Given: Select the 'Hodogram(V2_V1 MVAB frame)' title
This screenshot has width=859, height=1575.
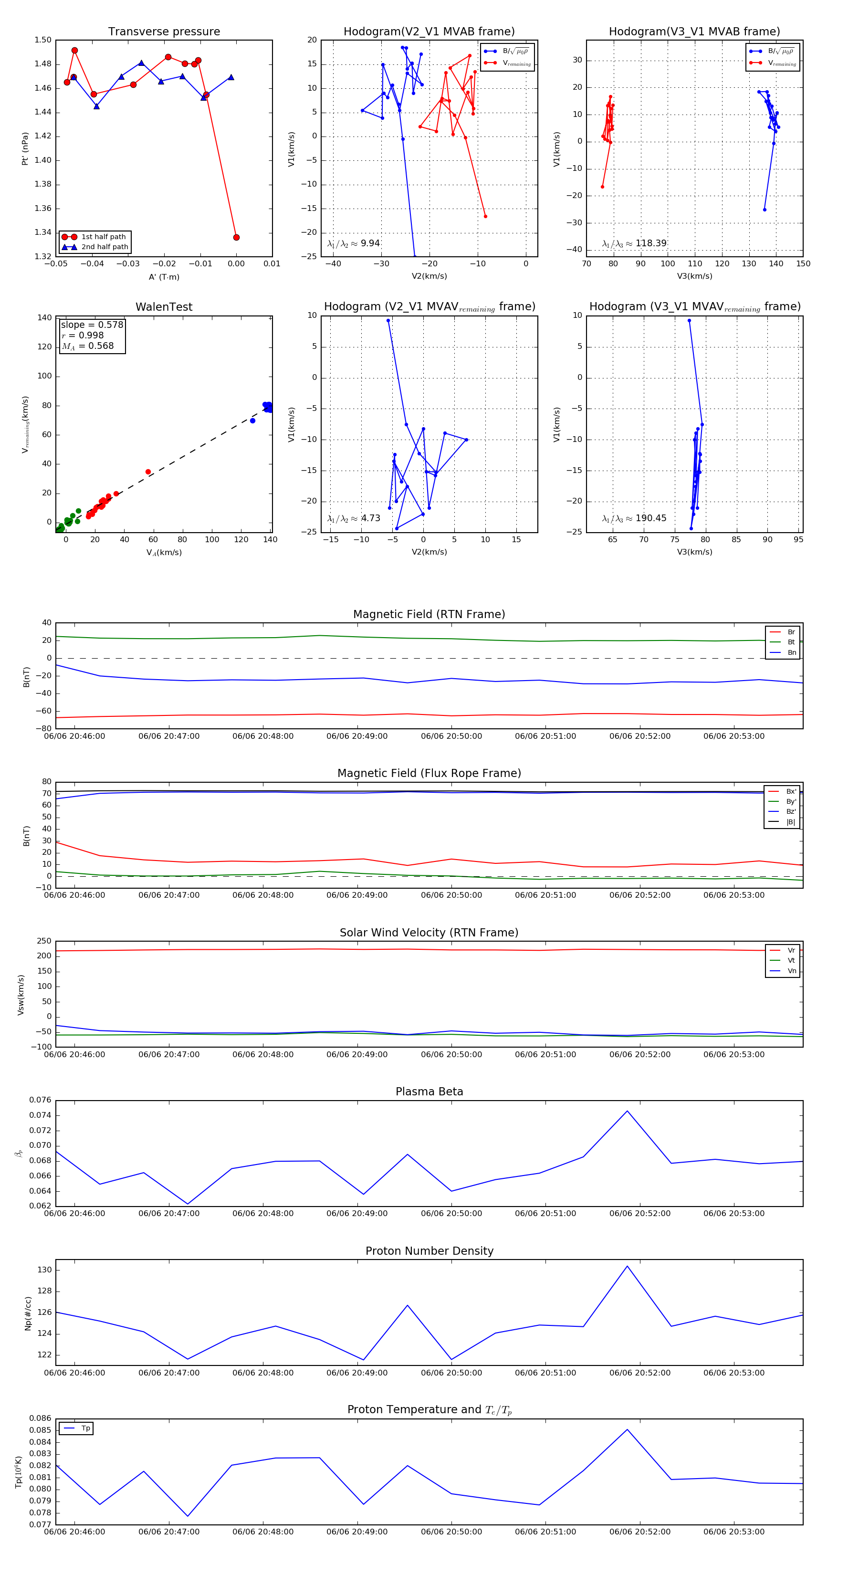Looking at the screenshot, I should [x=429, y=32].
